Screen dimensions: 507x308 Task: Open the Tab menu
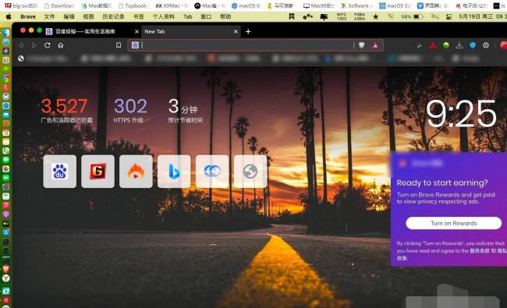click(x=187, y=16)
